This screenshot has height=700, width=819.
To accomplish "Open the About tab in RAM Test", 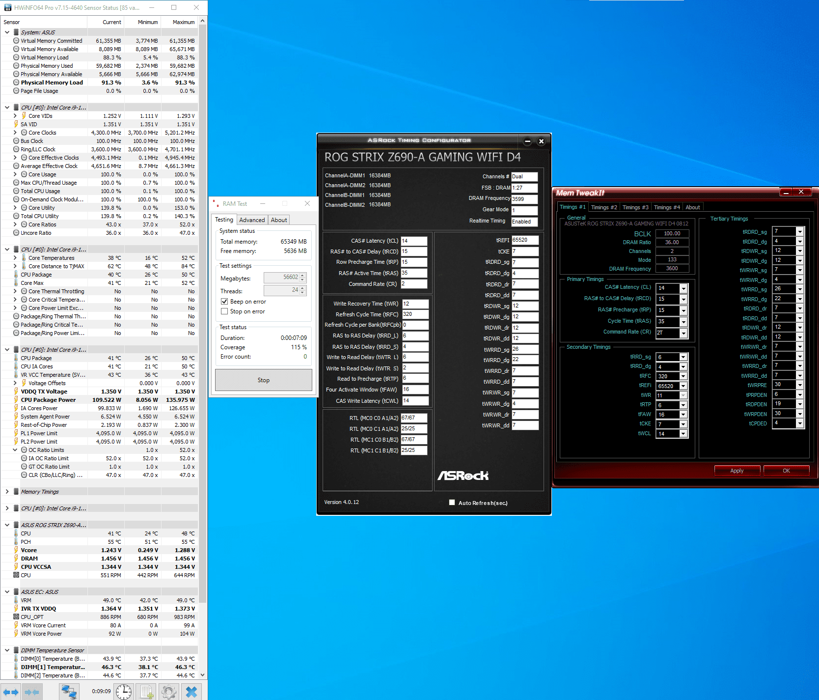I will [x=279, y=220].
